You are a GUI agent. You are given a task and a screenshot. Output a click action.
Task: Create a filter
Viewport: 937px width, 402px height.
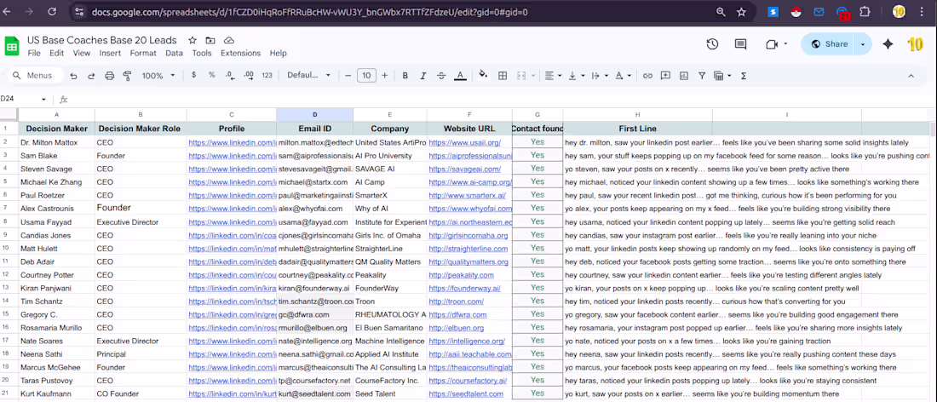[702, 76]
